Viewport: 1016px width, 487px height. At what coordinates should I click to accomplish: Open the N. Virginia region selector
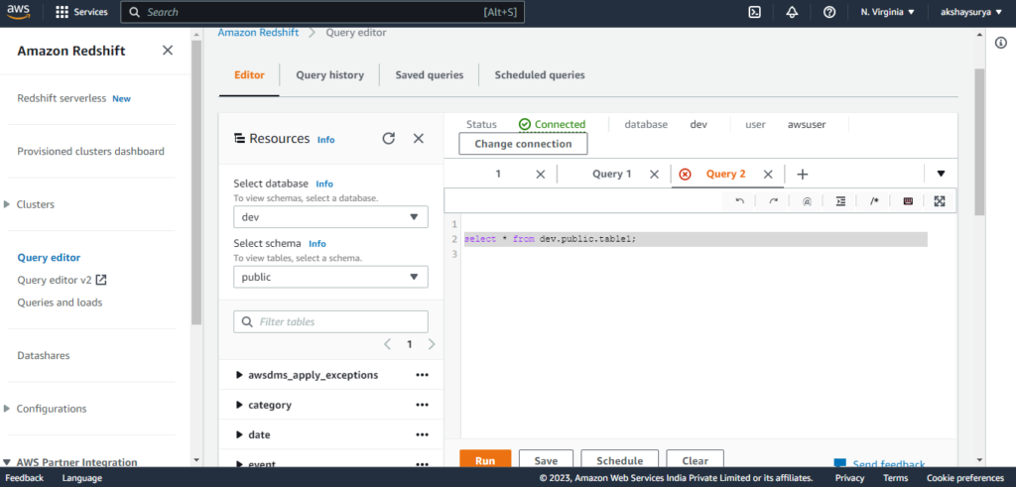887,12
